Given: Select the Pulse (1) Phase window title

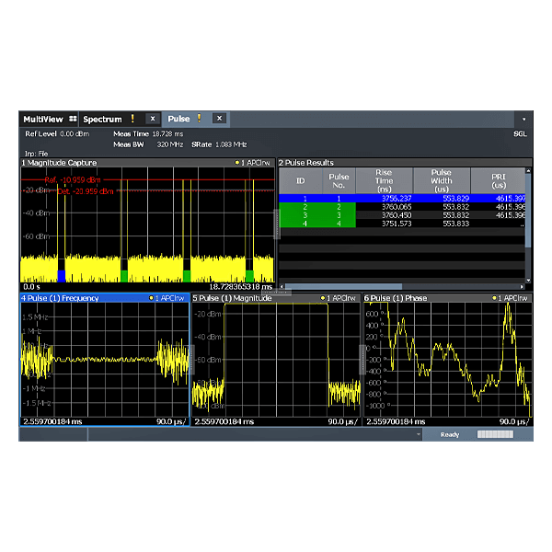Looking at the screenshot, I should click(396, 298).
